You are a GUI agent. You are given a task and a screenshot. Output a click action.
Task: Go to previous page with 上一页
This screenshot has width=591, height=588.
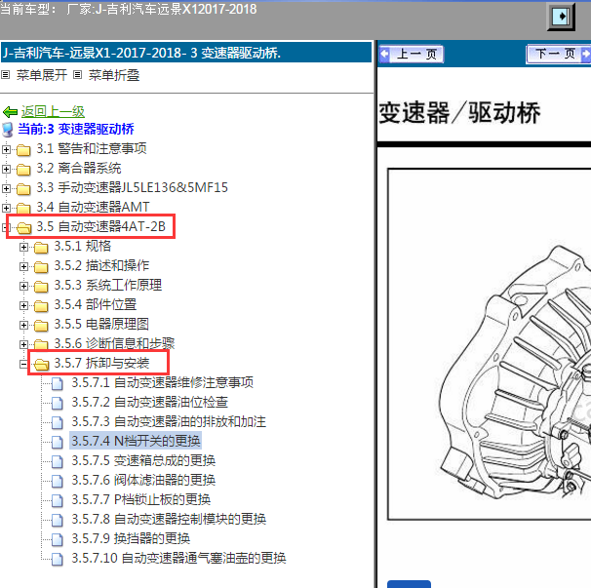412,55
